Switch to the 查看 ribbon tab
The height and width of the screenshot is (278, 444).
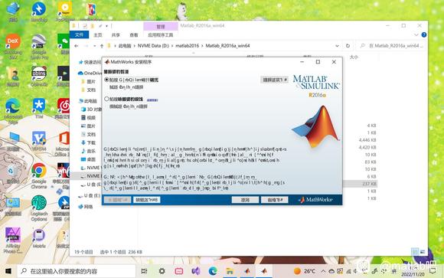[134, 35]
